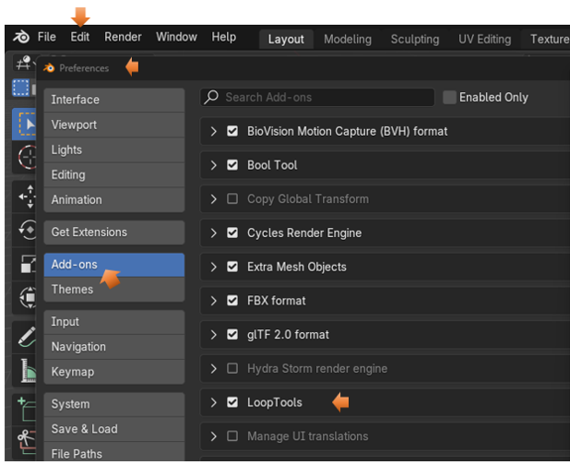Disable the LoopTools add-on checkbox
The height and width of the screenshot is (465, 570).
coord(232,402)
